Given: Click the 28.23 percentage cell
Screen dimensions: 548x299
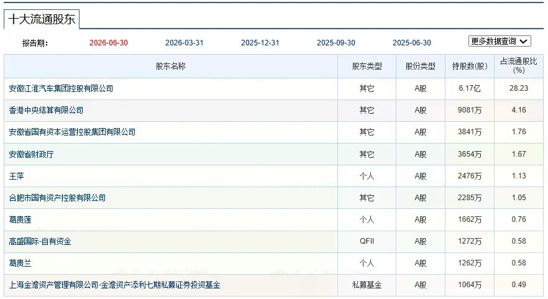Looking at the screenshot, I should coord(519,88).
